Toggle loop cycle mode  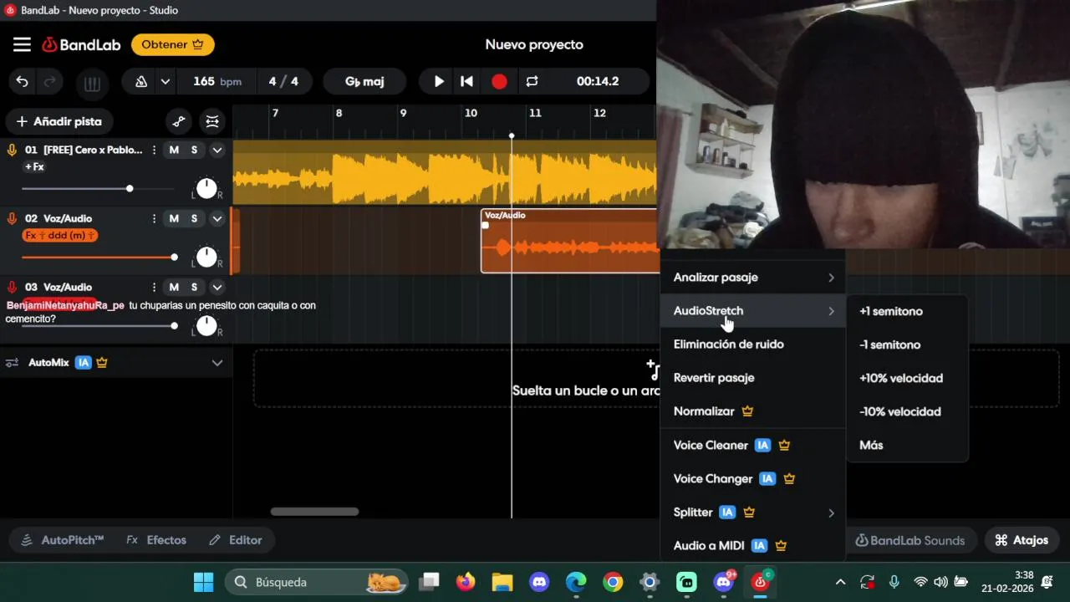532,81
